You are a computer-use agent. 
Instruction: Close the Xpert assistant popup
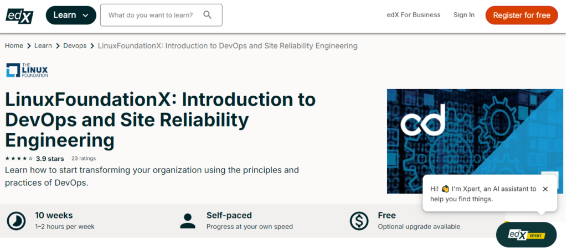545,189
